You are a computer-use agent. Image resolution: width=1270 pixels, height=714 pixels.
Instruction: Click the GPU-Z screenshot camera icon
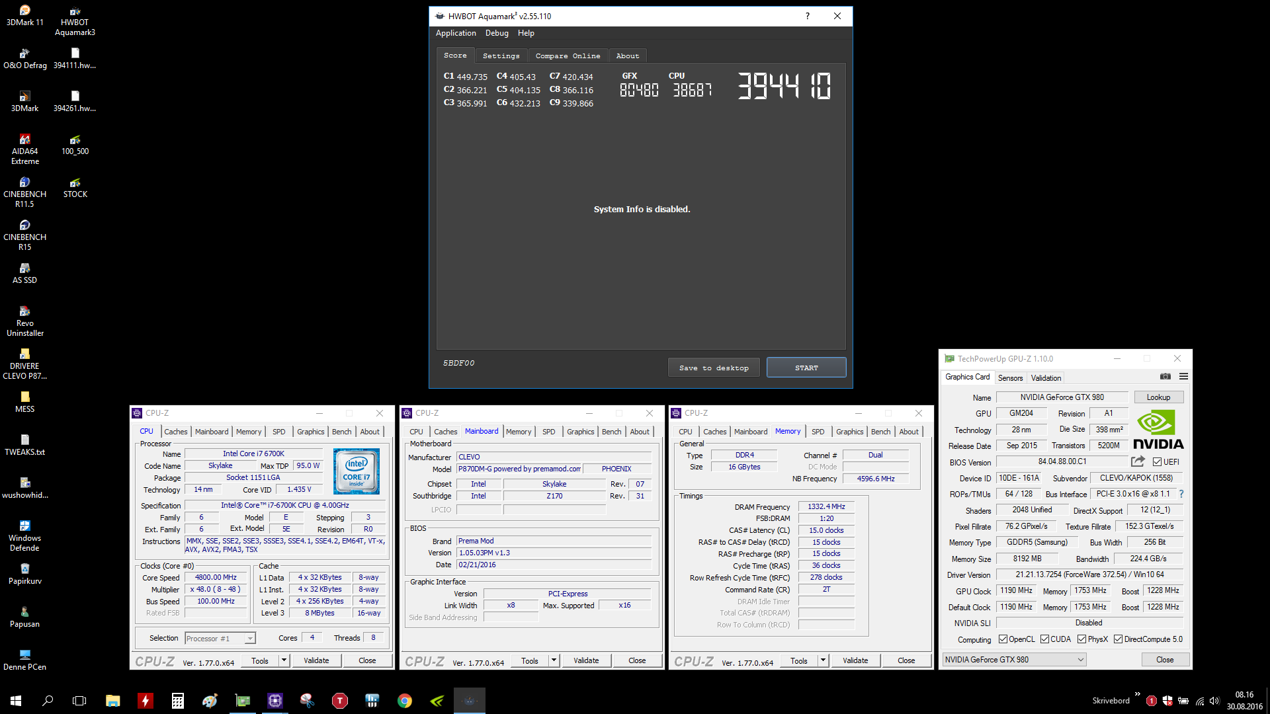tap(1165, 377)
